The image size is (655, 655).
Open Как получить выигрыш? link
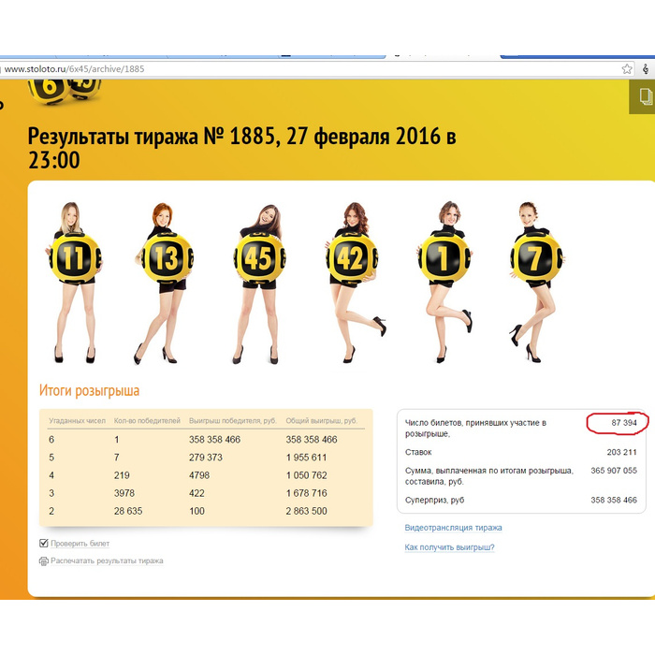449,547
